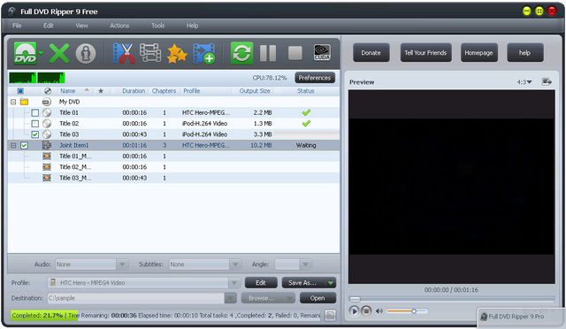566x329 pixels.
Task: Stop the conversion
Action: pyautogui.click(x=294, y=53)
